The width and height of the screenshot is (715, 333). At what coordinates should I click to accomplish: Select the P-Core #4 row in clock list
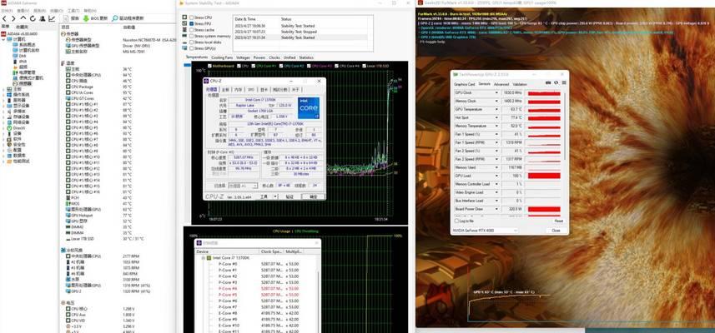point(258,288)
